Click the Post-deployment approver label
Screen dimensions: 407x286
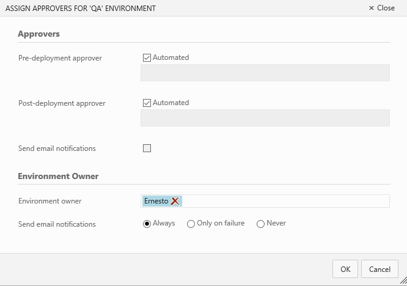62,103
